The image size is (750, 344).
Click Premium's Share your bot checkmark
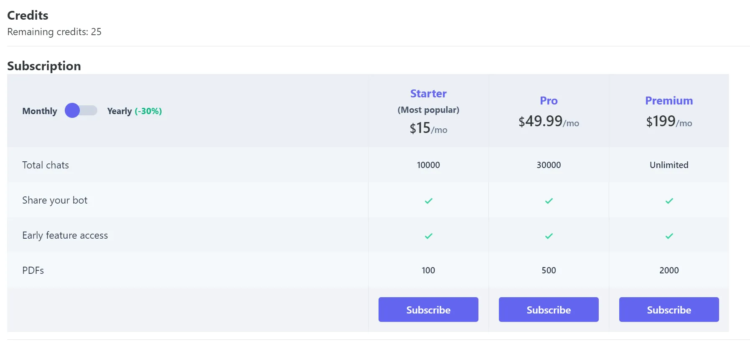pos(669,201)
